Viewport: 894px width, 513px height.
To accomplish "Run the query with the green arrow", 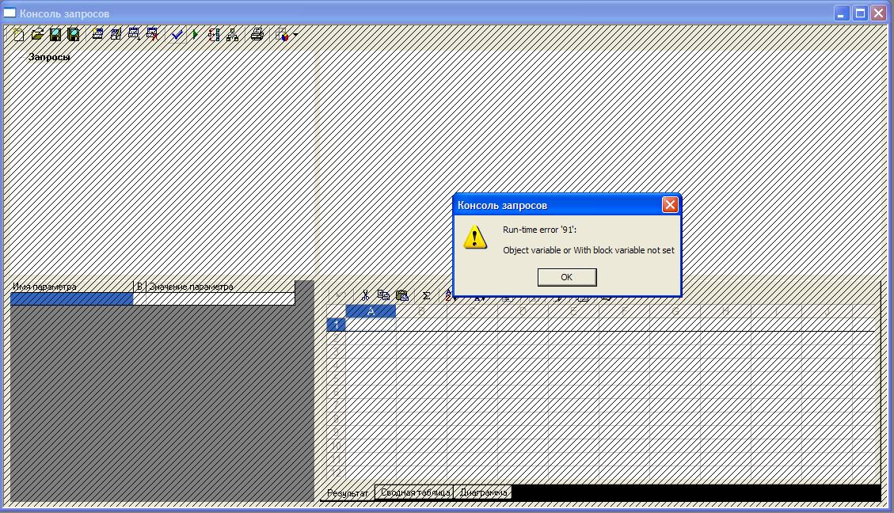I will click(x=195, y=34).
